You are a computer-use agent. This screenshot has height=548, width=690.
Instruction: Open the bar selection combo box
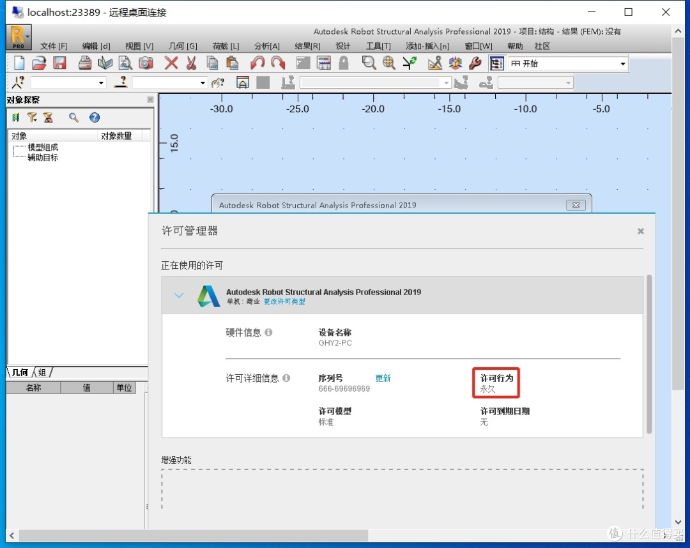click(203, 82)
